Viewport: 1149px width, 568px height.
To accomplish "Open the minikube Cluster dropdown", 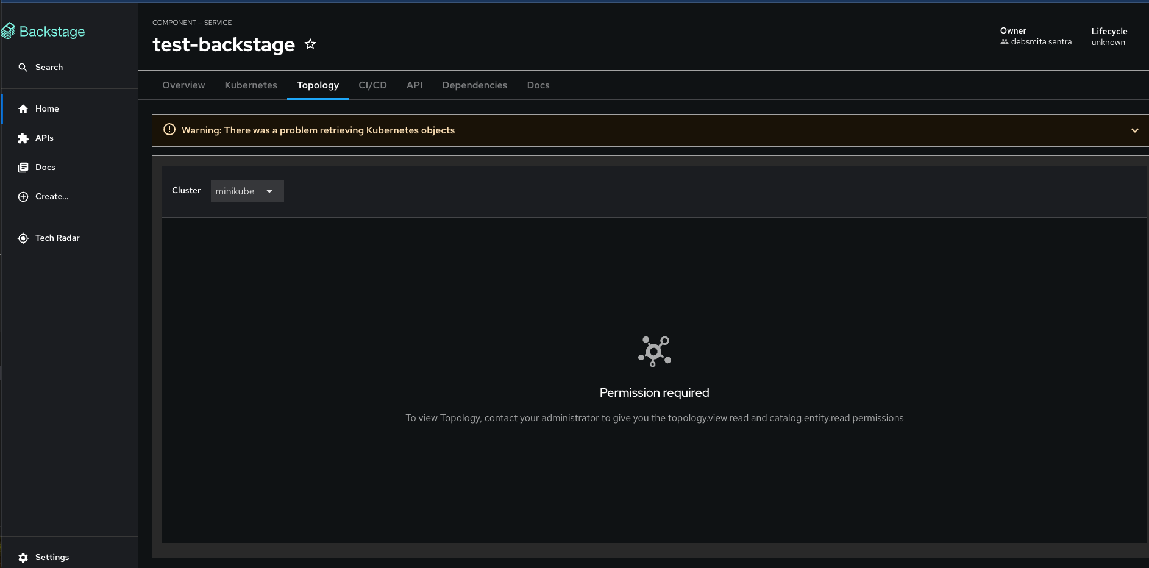I will [247, 191].
